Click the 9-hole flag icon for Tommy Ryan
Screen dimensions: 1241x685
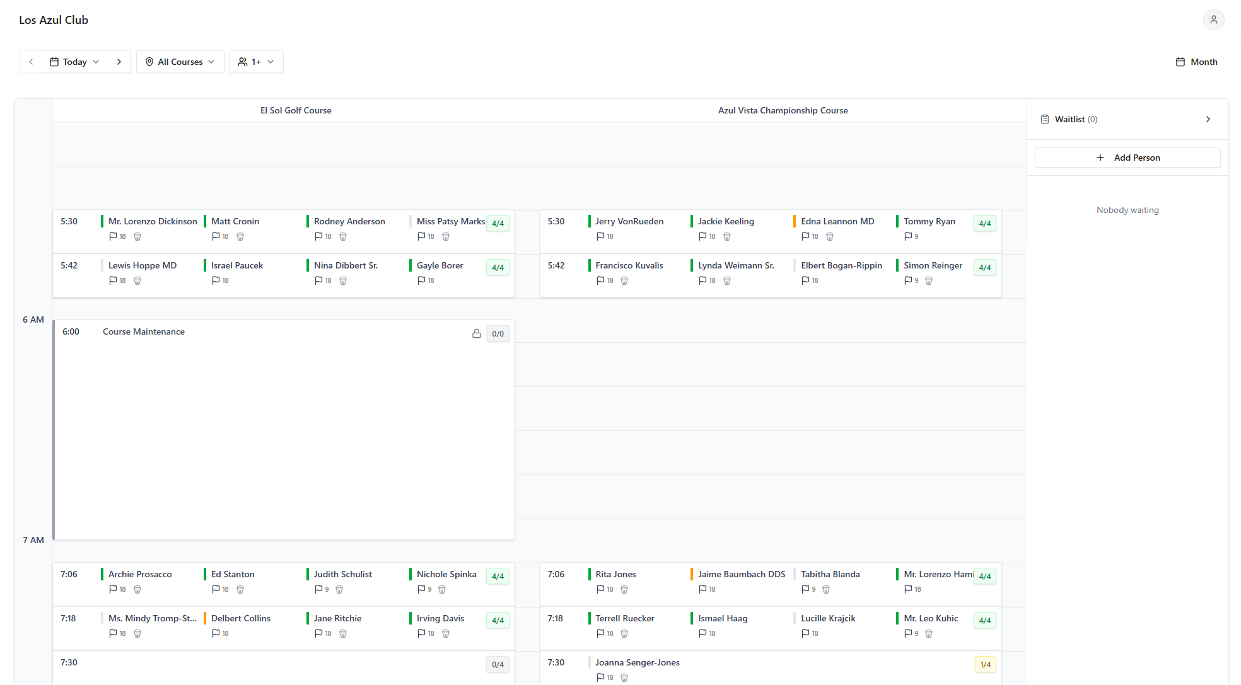907,236
